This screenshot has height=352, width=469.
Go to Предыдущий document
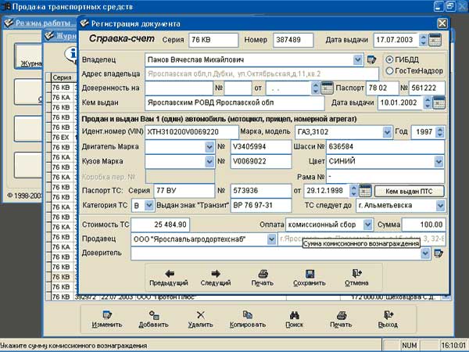(169, 278)
